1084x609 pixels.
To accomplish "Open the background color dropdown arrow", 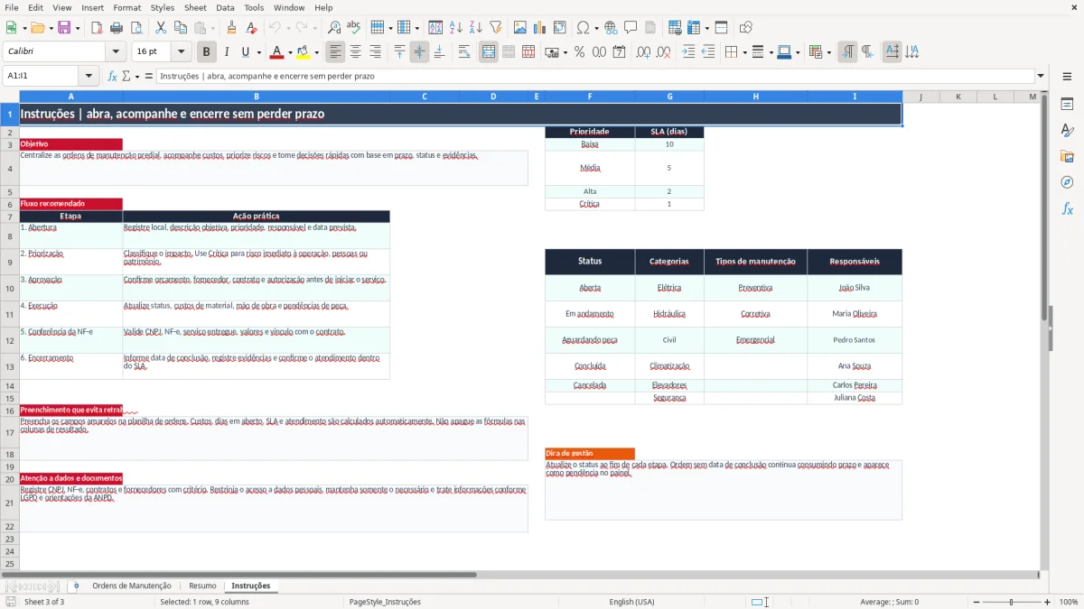I will (x=317, y=52).
